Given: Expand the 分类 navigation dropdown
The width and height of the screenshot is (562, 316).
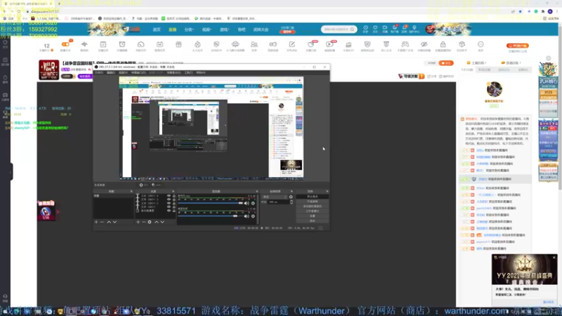Looking at the screenshot, I should pyautogui.click(x=189, y=29).
